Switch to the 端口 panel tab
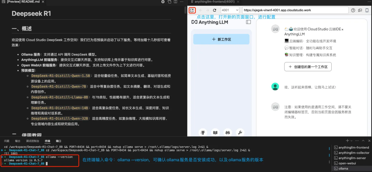 tap(58, 141)
